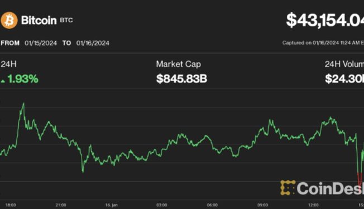
Task: Click the 03:00 time axis marker
Action: (161, 205)
